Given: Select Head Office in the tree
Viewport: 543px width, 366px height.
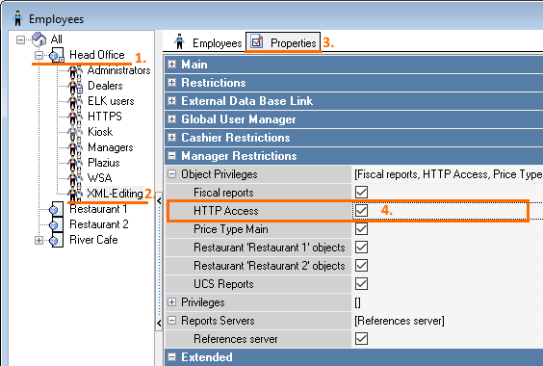Looking at the screenshot, I should (97, 55).
